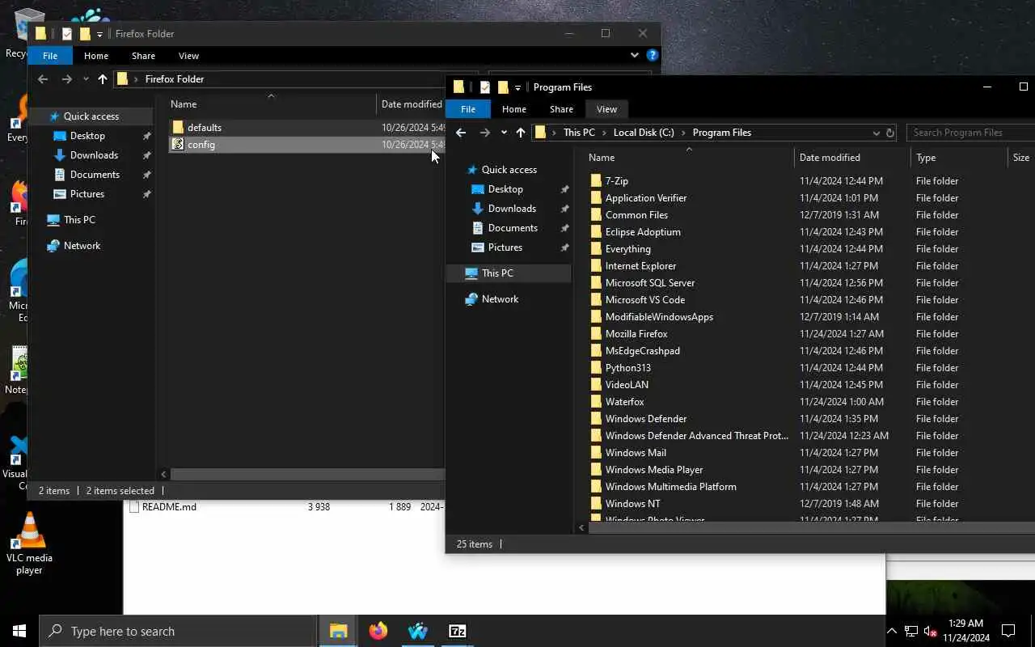This screenshot has height=647, width=1035.
Task: Refresh the Program Files address bar
Action: (890, 133)
